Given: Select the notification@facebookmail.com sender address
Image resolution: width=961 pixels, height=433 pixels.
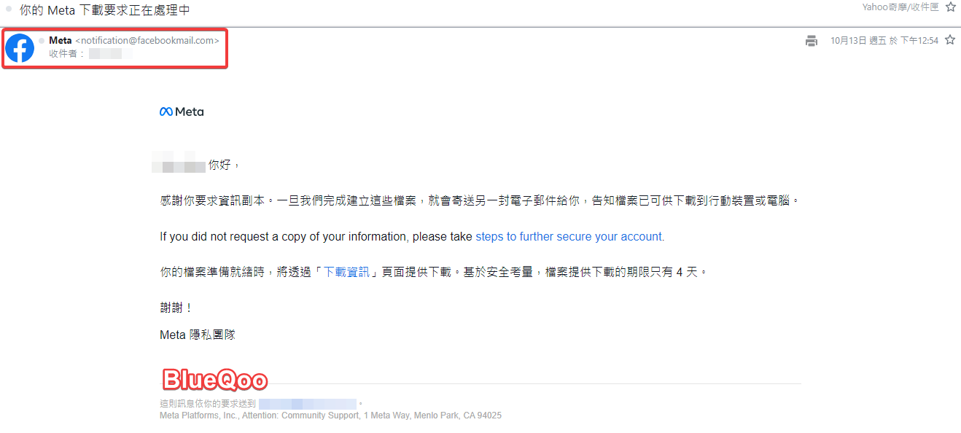Looking at the screenshot, I should coord(147,41).
